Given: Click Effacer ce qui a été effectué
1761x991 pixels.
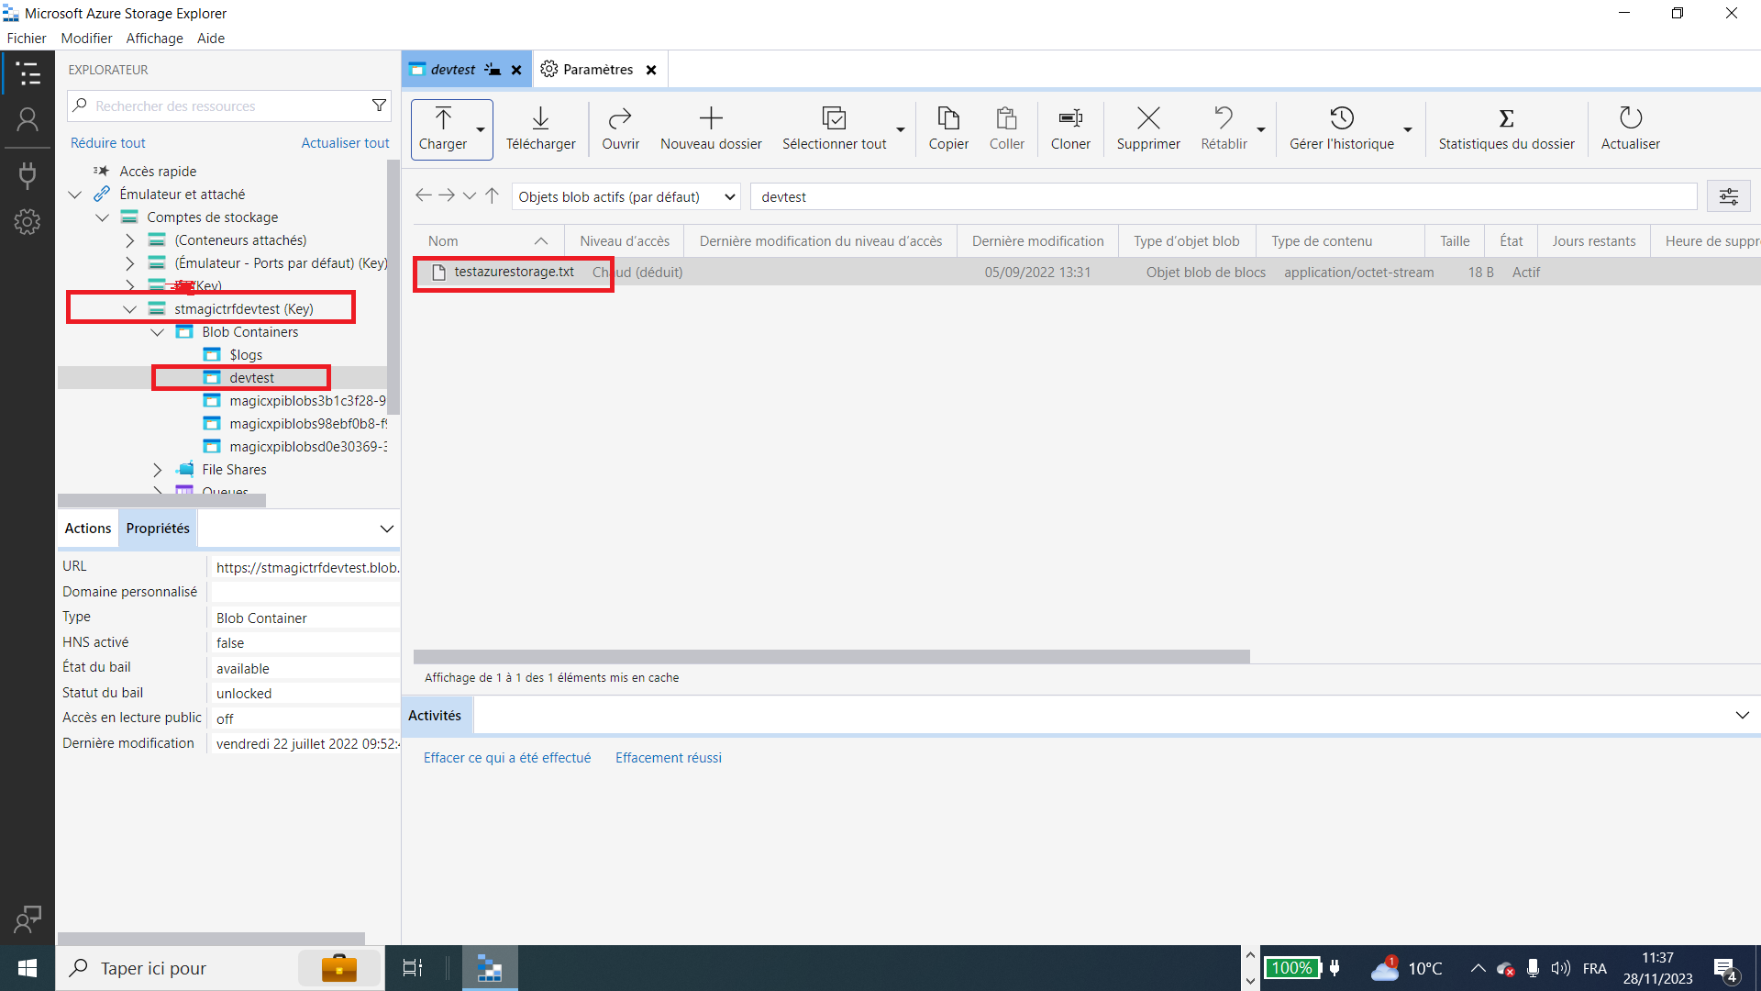Looking at the screenshot, I should click(x=506, y=757).
